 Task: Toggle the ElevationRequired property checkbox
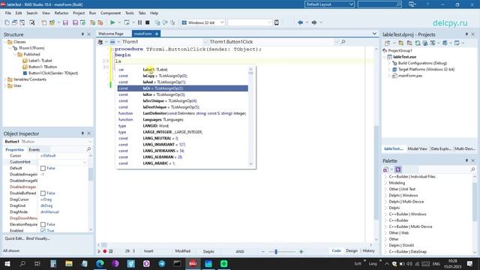(43, 224)
